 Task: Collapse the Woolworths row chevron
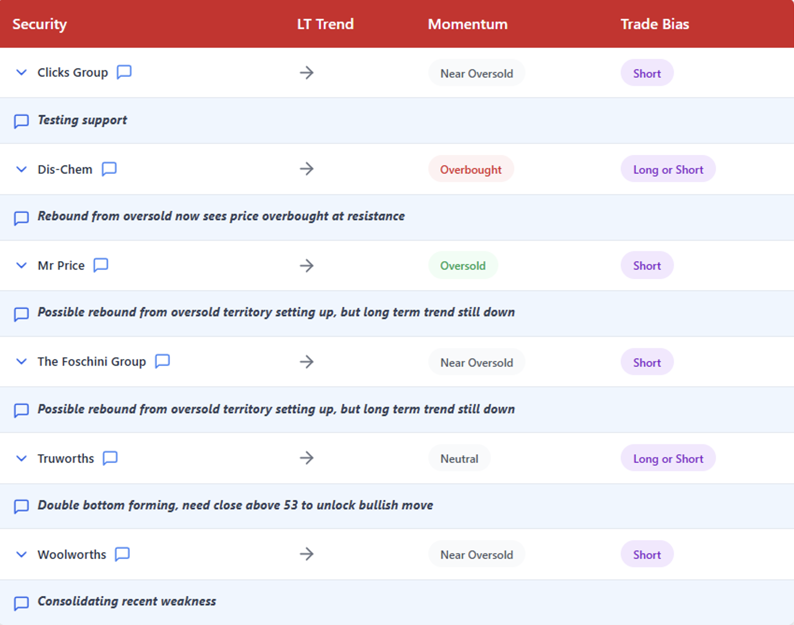pyautogui.click(x=22, y=554)
